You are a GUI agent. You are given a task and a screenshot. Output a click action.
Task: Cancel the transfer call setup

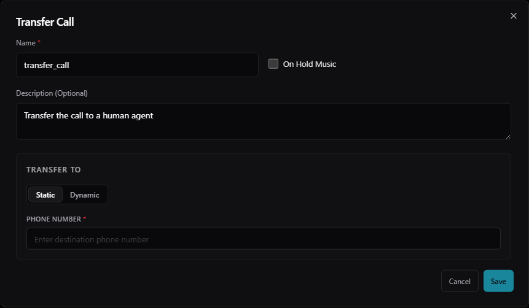tap(460, 281)
